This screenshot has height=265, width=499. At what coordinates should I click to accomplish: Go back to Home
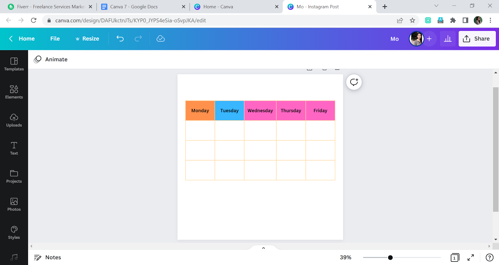click(x=22, y=39)
